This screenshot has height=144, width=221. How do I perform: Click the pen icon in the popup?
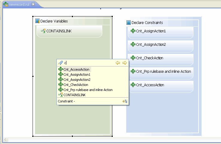point(60,63)
